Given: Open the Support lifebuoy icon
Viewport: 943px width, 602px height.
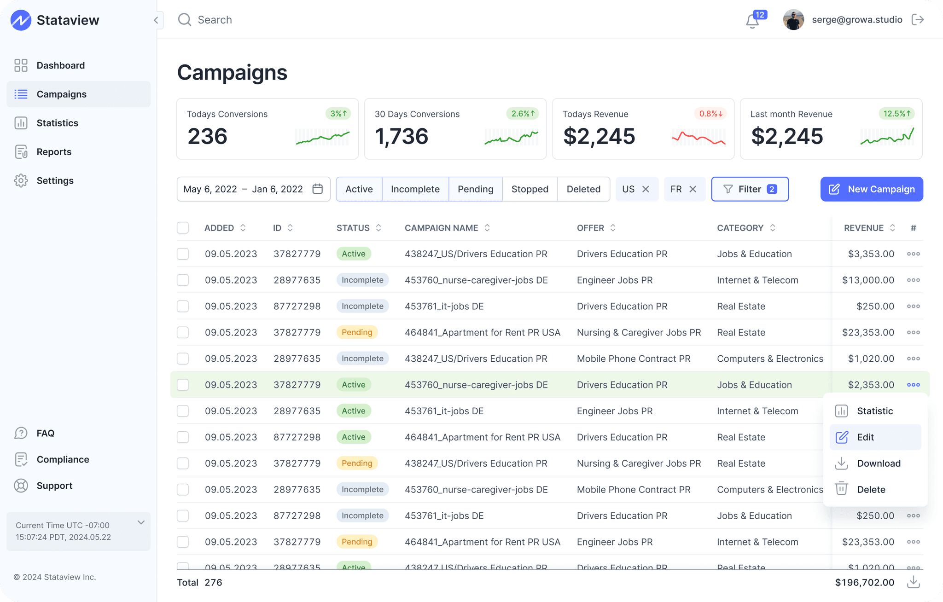Looking at the screenshot, I should pos(21,486).
